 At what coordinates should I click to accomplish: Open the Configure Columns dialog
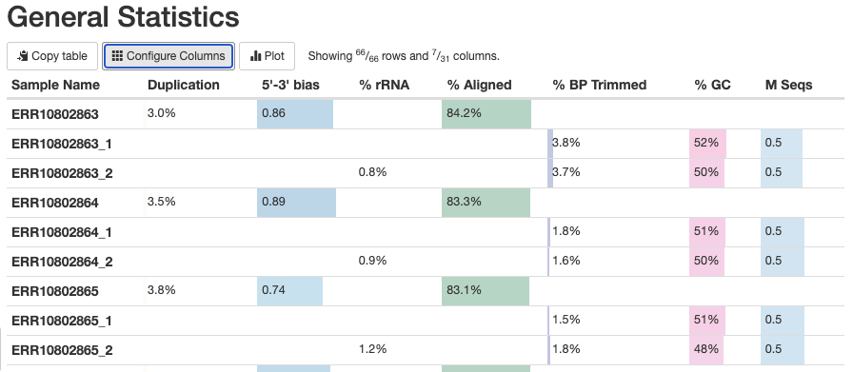tap(169, 56)
